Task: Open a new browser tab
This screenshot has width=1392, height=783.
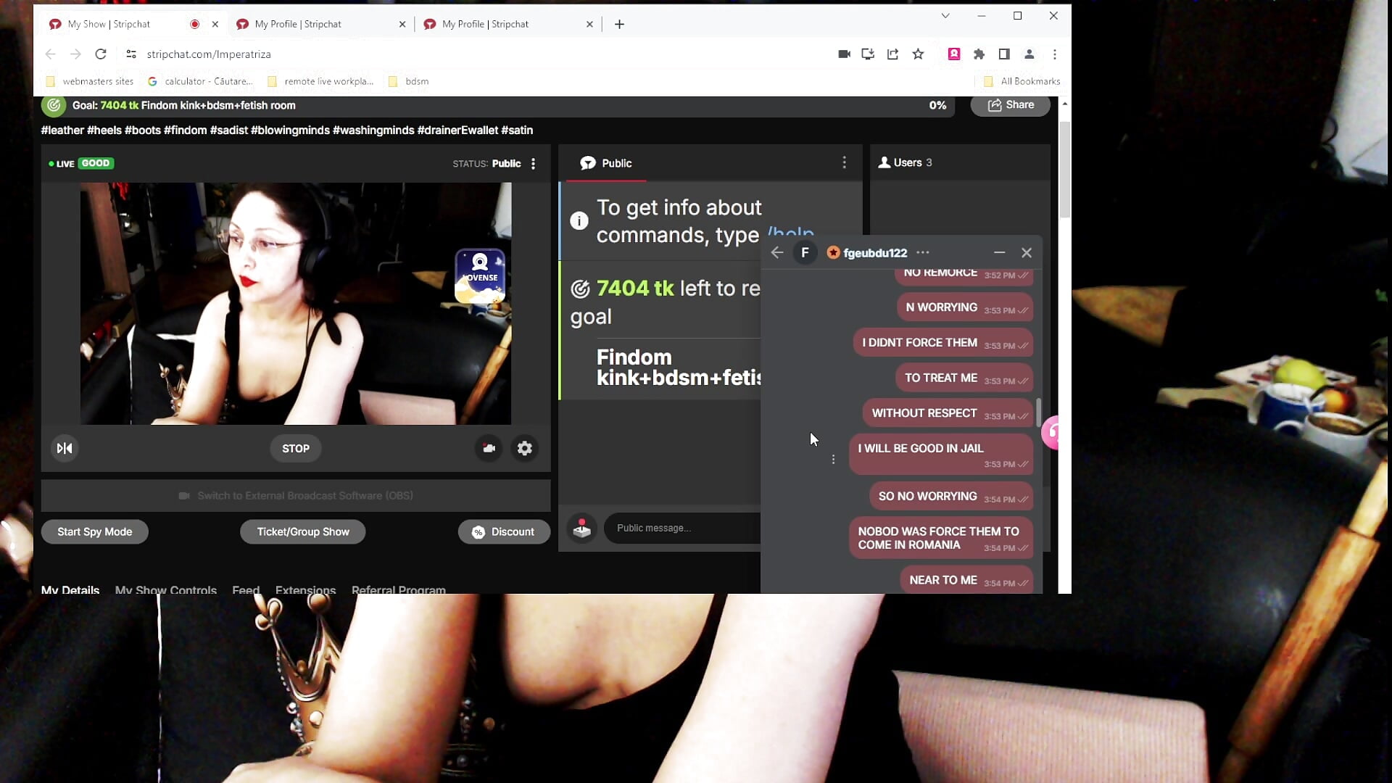Action: 619,24
